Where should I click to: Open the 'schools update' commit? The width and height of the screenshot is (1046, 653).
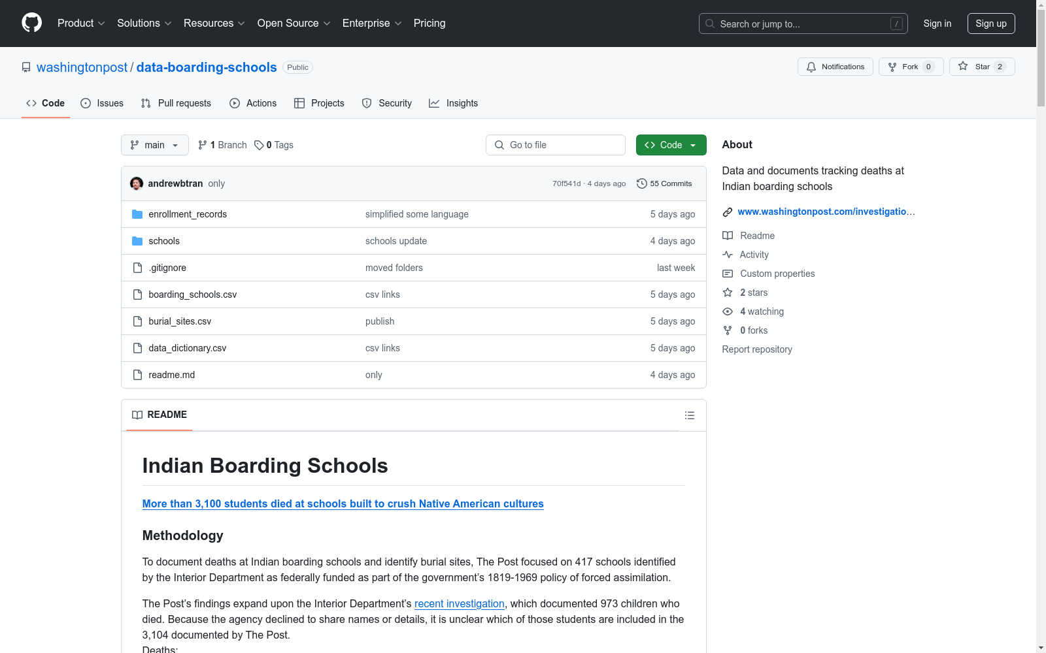(x=396, y=241)
